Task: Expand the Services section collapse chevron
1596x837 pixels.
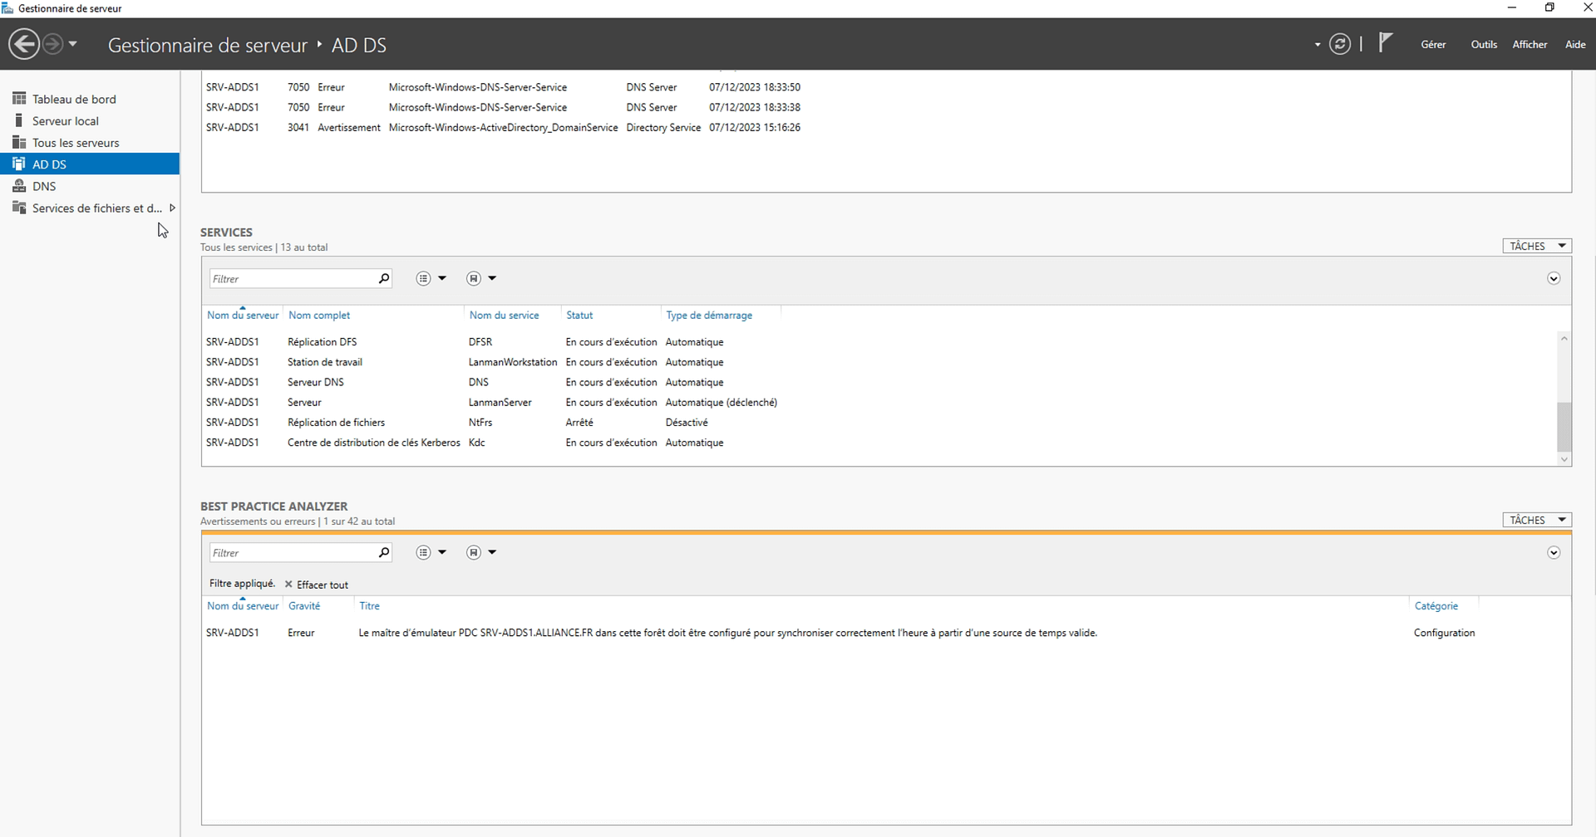Action: pyautogui.click(x=1553, y=279)
